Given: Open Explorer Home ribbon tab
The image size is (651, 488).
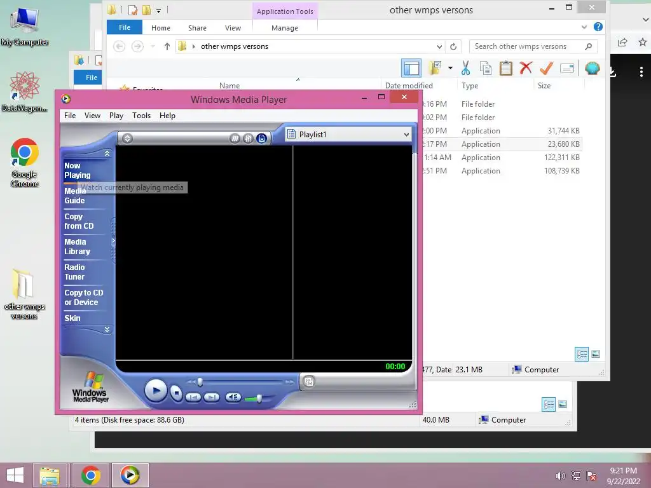Looking at the screenshot, I should [161, 28].
